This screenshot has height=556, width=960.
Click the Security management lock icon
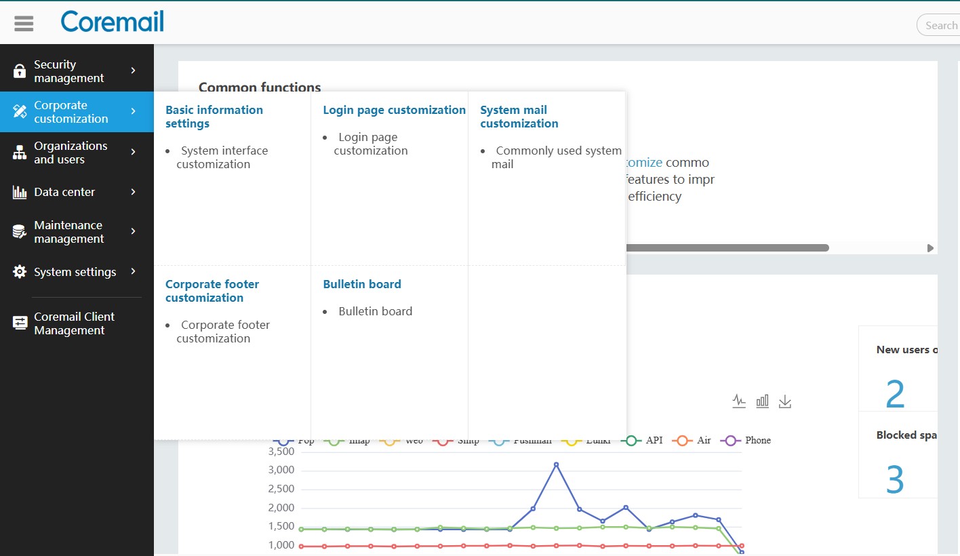(x=20, y=71)
